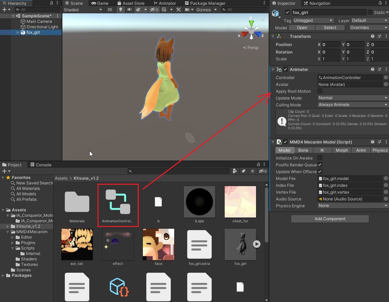Toggle hidden objects visibility icon in Scene toolbar

154,10
